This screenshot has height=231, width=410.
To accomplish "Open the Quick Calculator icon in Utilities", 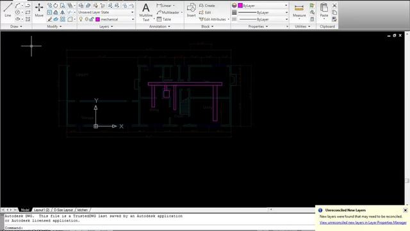I will click(312, 19).
